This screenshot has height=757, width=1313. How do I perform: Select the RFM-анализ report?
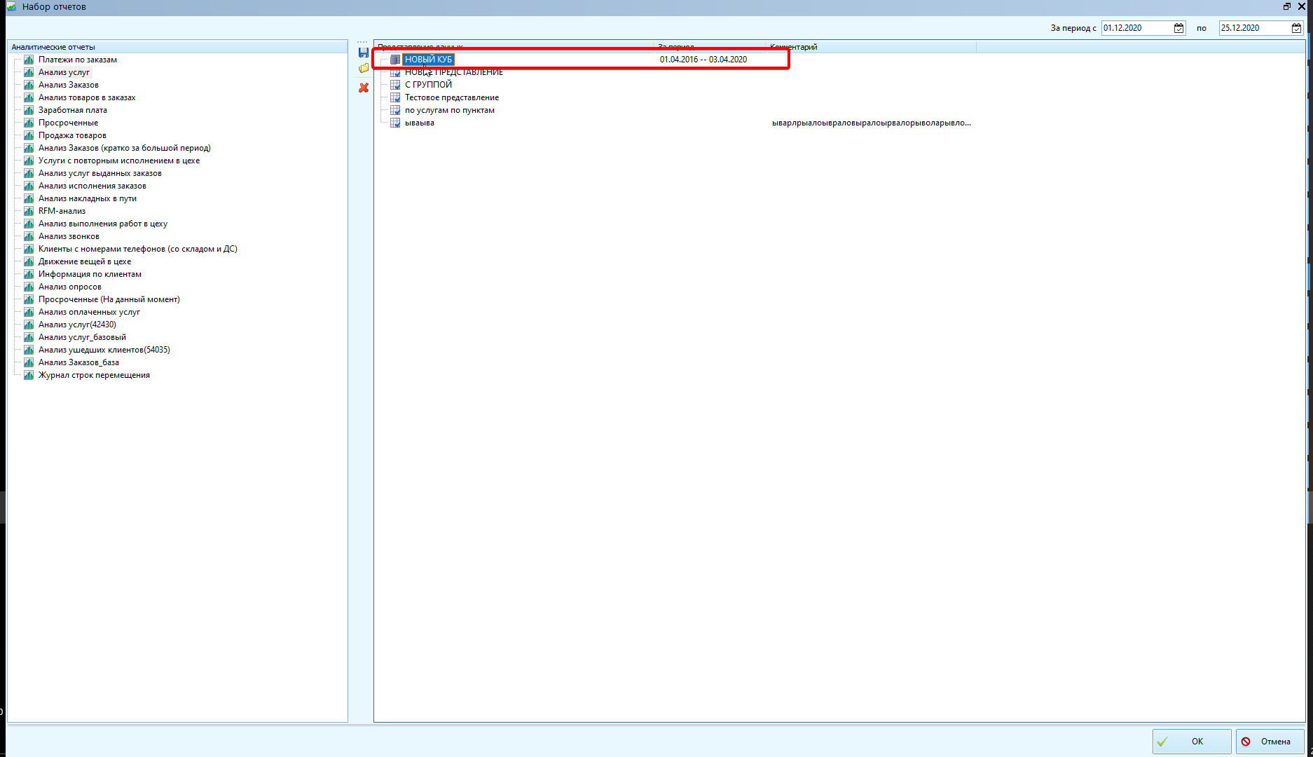tap(62, 211)
